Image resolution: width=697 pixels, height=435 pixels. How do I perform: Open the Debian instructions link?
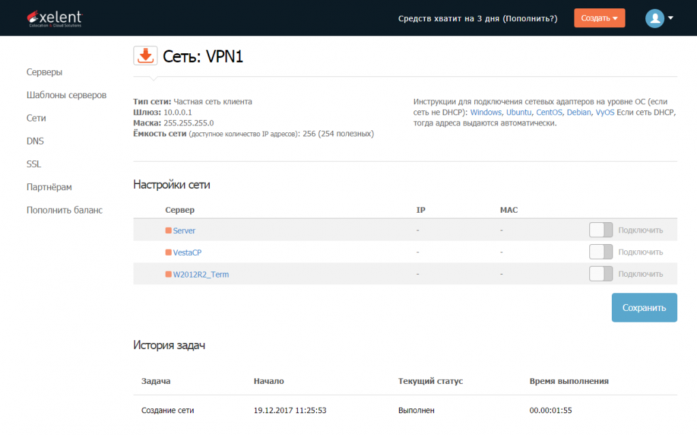(578, 112)
